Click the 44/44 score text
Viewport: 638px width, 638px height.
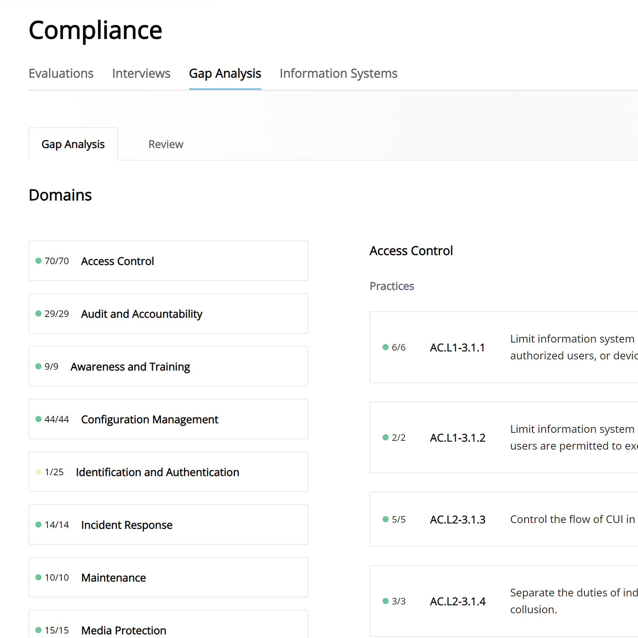[56, 419]
